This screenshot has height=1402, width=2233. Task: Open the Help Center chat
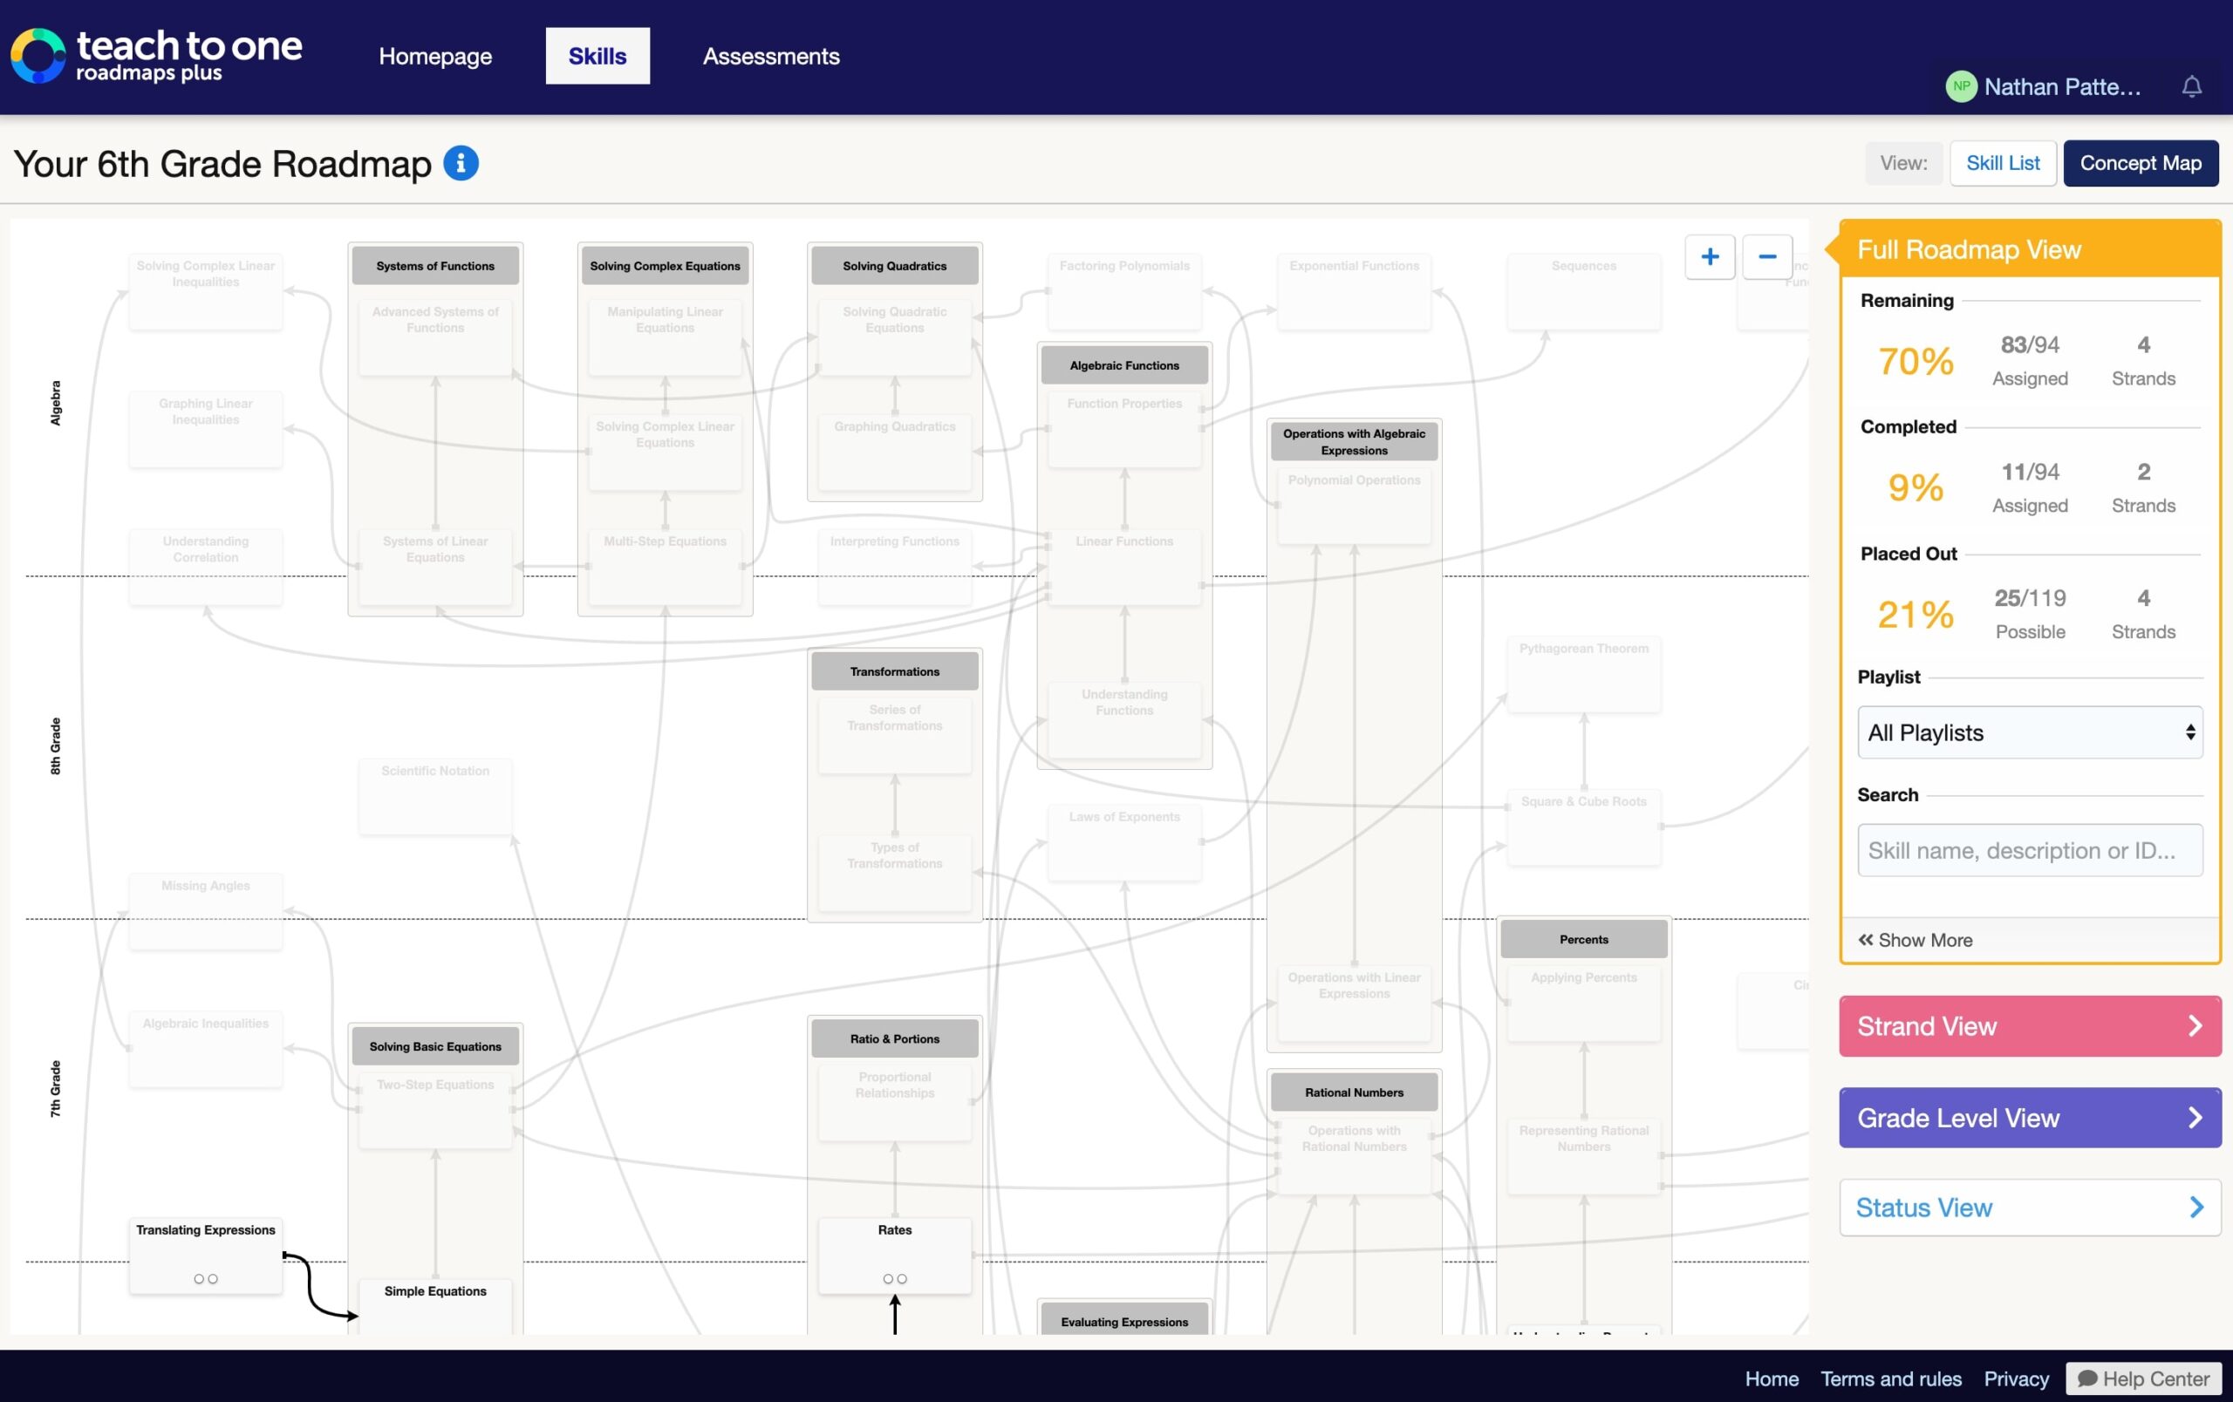coord(2141,1378)
